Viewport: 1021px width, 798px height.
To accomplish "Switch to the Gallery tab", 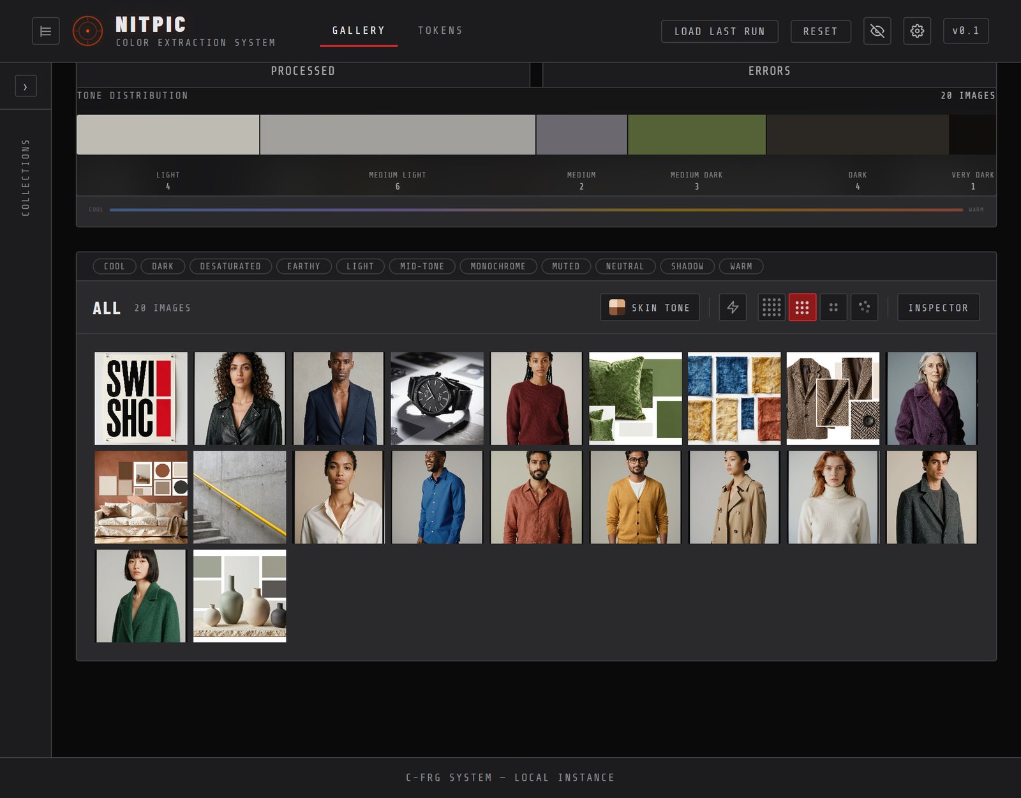I will coord(359,31).
